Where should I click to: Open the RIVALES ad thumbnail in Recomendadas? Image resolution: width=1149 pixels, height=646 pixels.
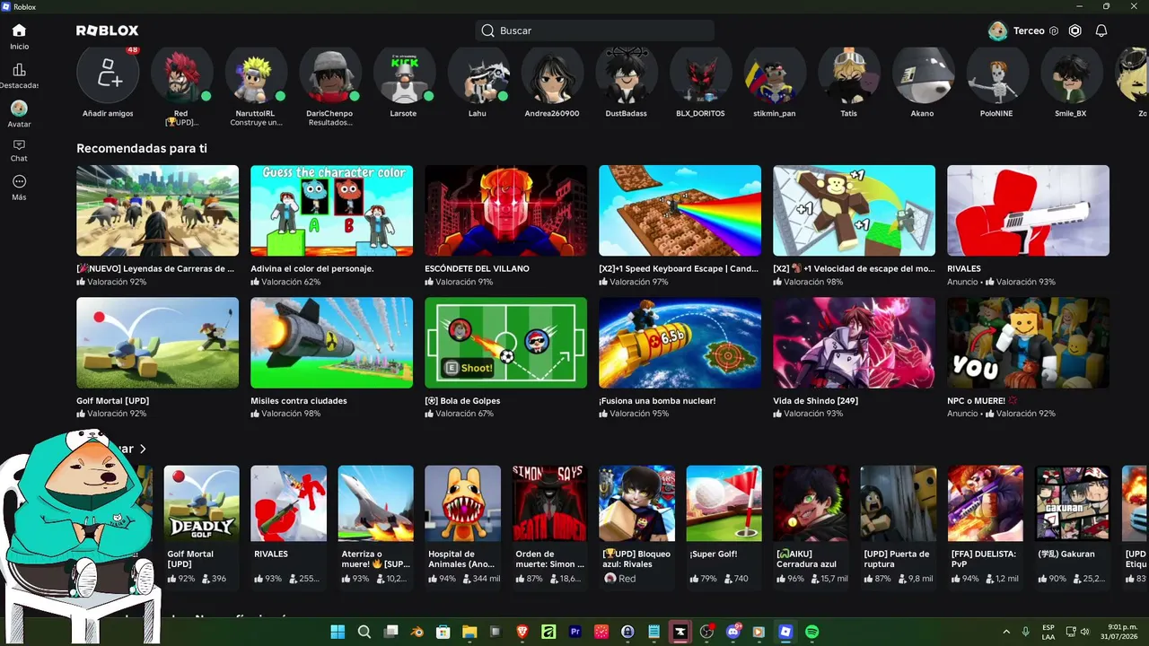(1028, 211)
